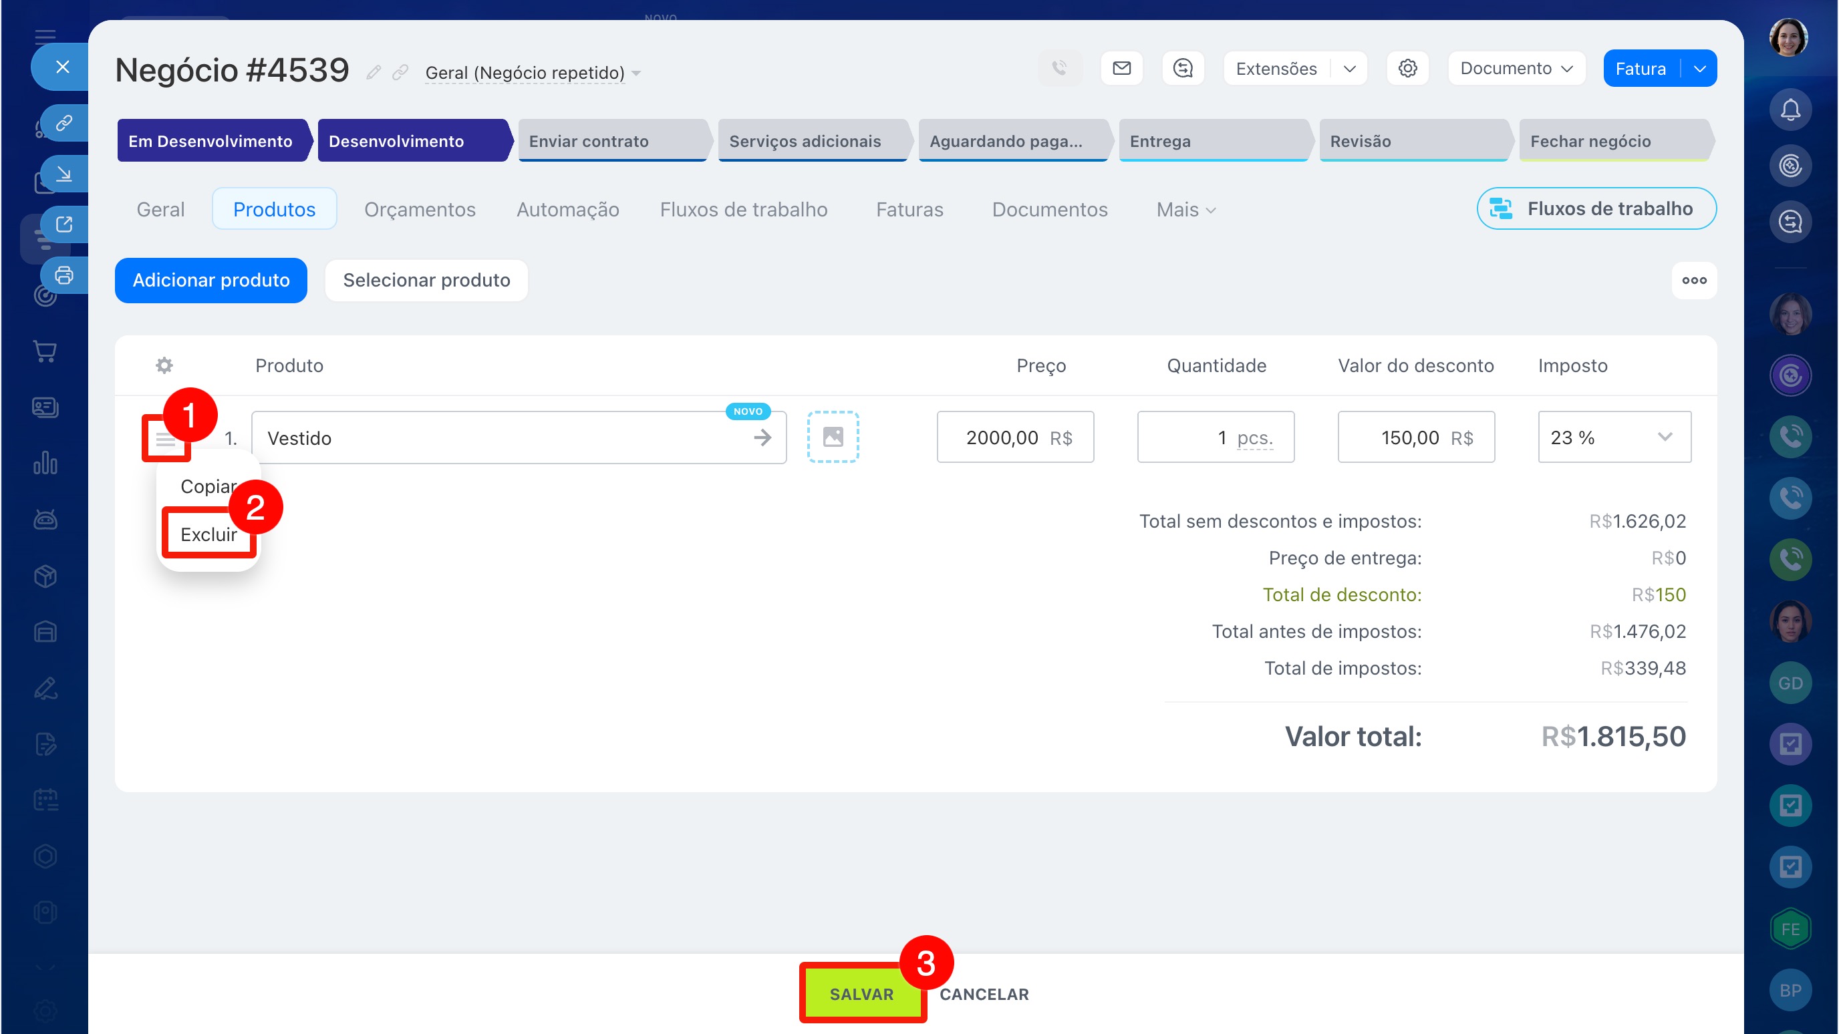
Task: Click the hamburger menu on the Vestido row
Action: click(x=166, y=439)
